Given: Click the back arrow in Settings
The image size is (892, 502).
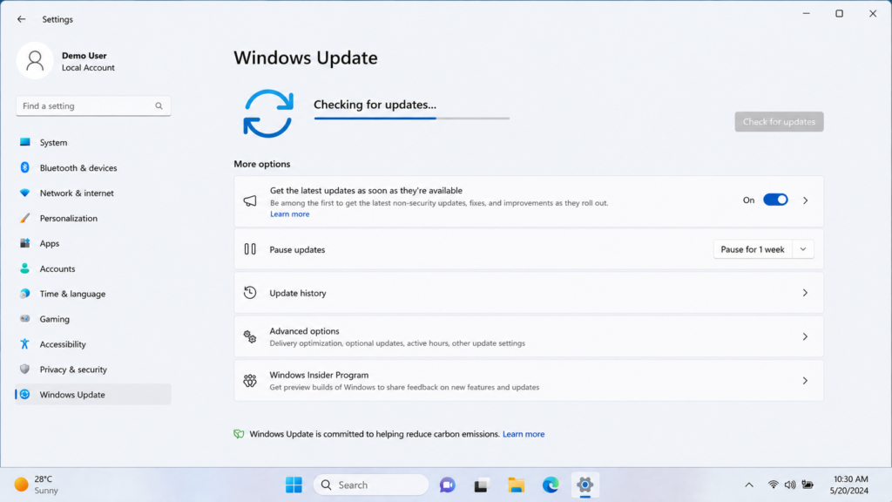Looking at the screenshot, I should coord(21,19).
